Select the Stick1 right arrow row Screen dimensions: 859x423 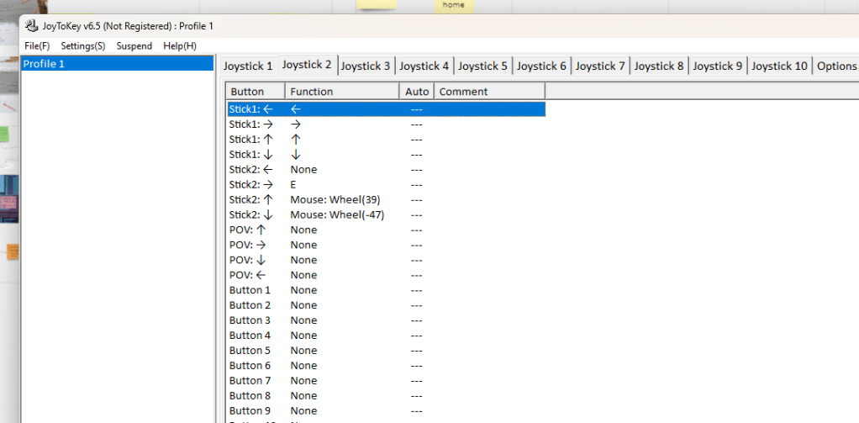coord(387,124)
